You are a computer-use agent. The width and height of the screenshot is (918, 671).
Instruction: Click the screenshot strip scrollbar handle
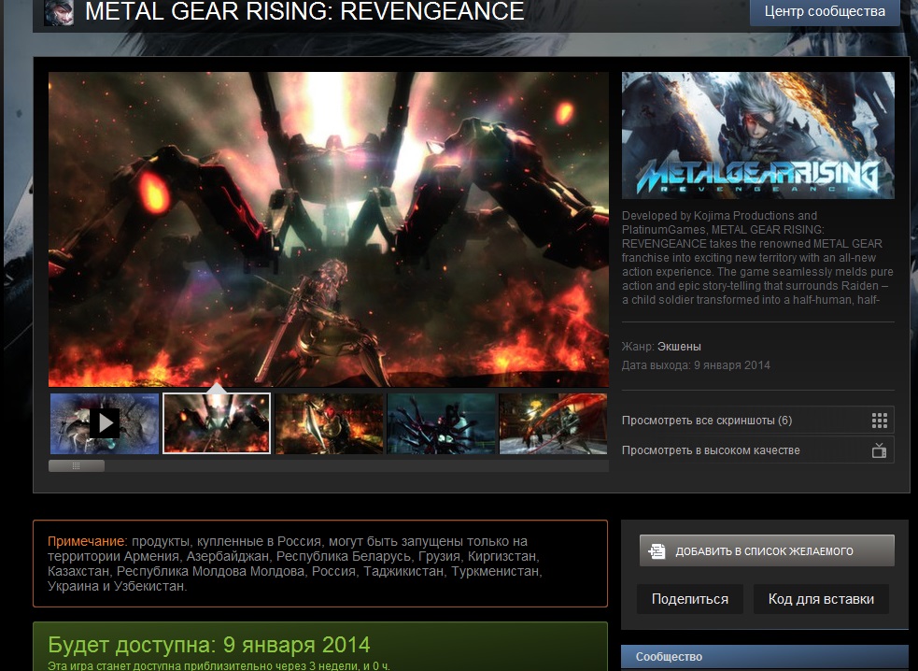click(76, 465)
